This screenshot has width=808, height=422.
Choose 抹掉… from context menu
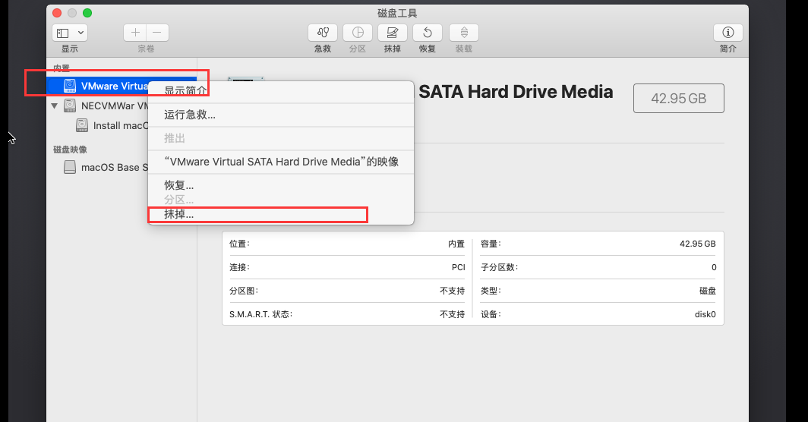click(x=281, y=214)
